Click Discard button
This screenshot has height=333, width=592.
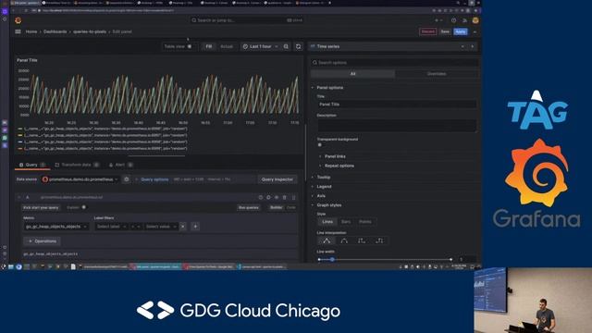tap(427, 31)
